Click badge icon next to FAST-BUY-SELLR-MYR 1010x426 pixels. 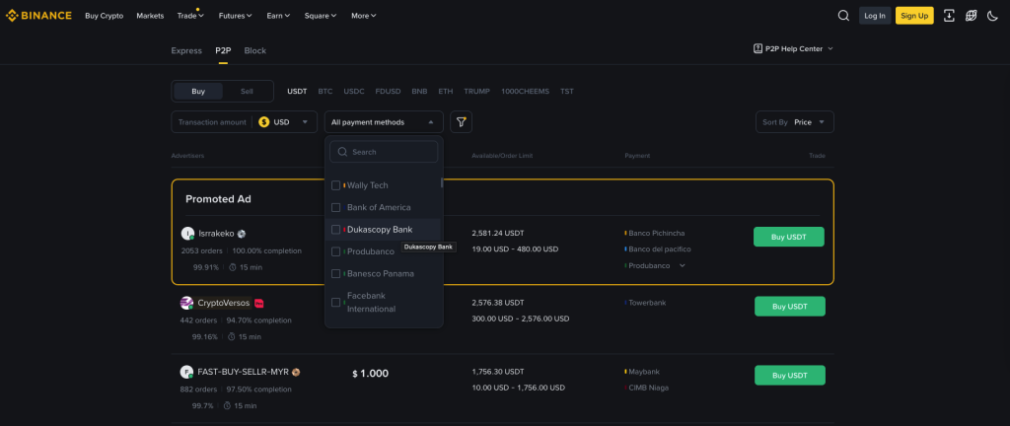pos(296,372)
